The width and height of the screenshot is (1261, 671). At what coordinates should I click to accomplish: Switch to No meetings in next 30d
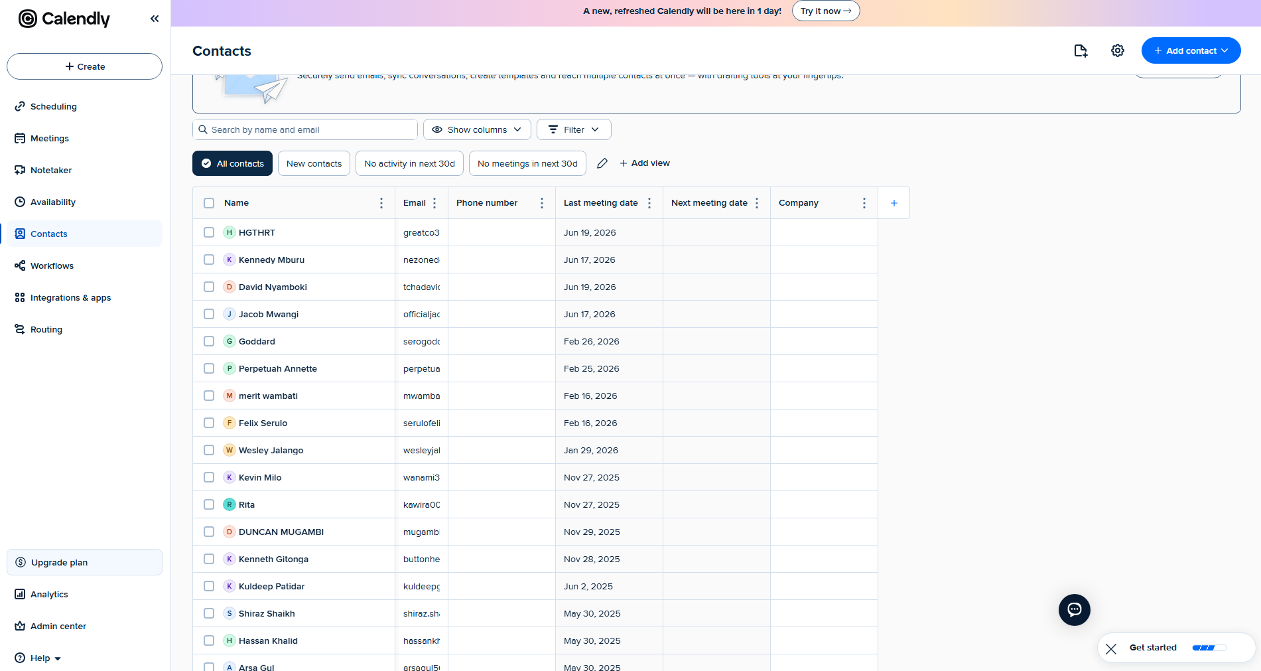pyautogui.click(x=527, y=163)
